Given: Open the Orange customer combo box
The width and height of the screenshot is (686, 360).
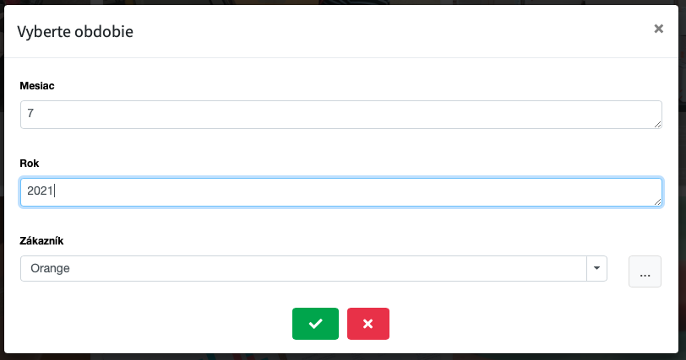Looking at the screenshot, I should coord(304,269).
